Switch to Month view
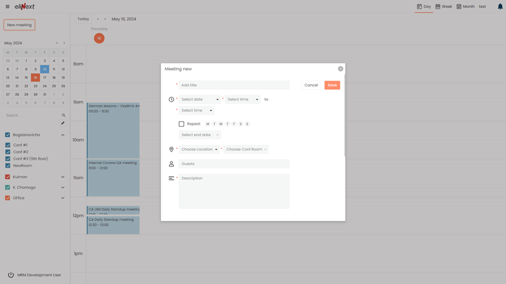The width and height of the screenshot is (506, 284). (465, 7)
